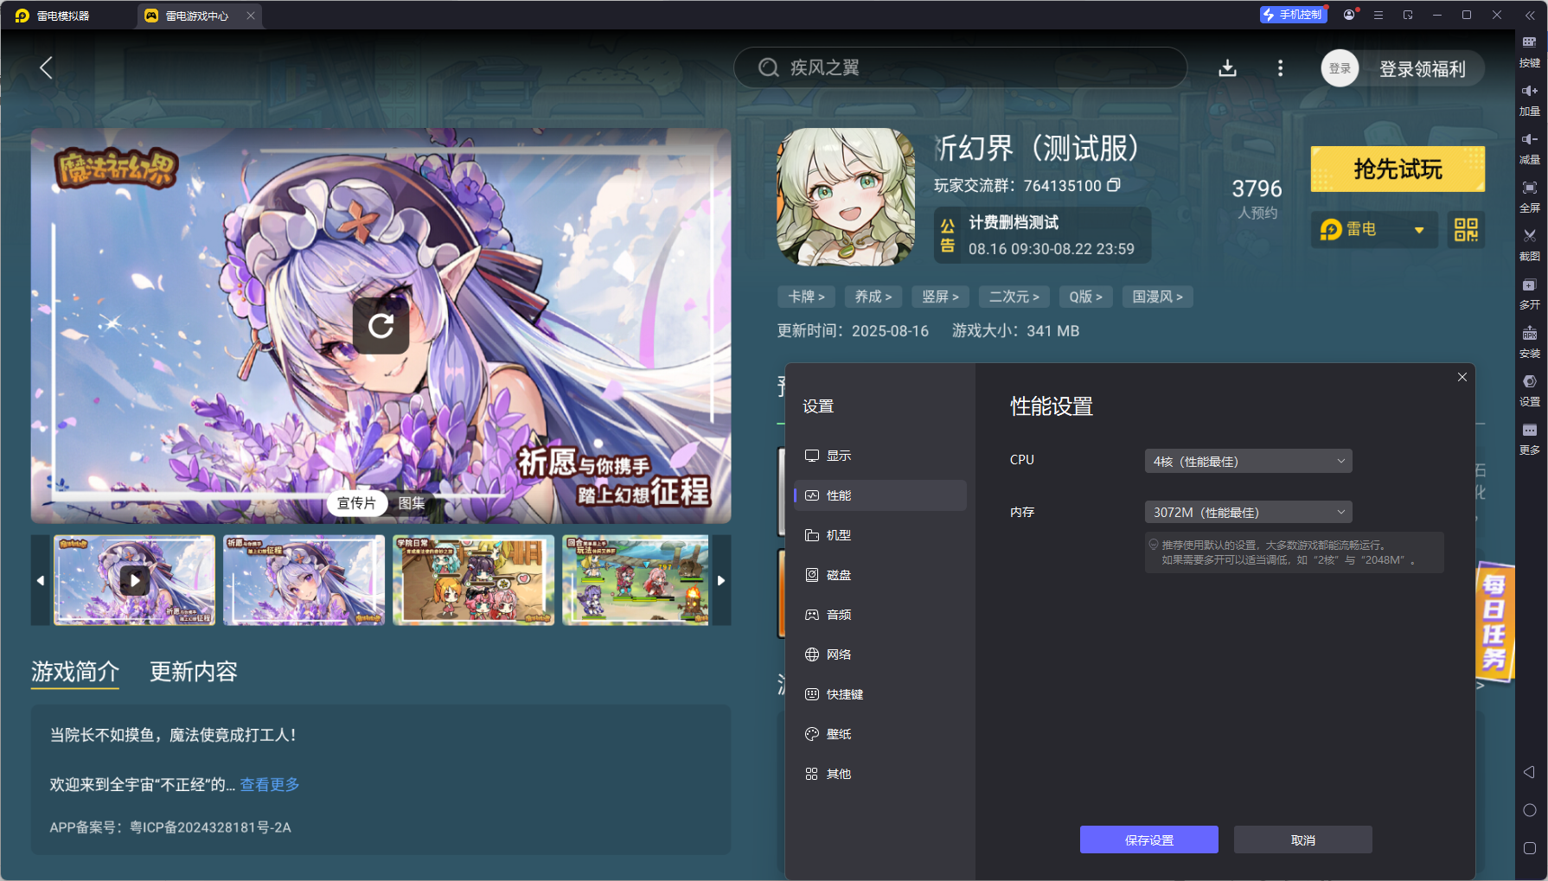Open the 内存 memory dropdown
The height and width of the screenshot is (881, 1548).
pos(1248,513)
